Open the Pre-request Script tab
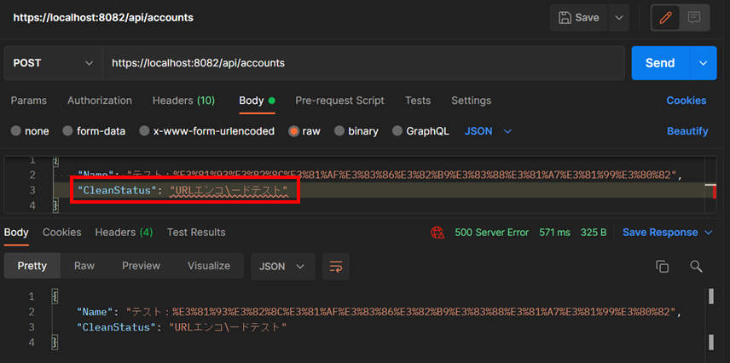Image resolution: width=730 pixels, height=363 pixels. (339, 101)
